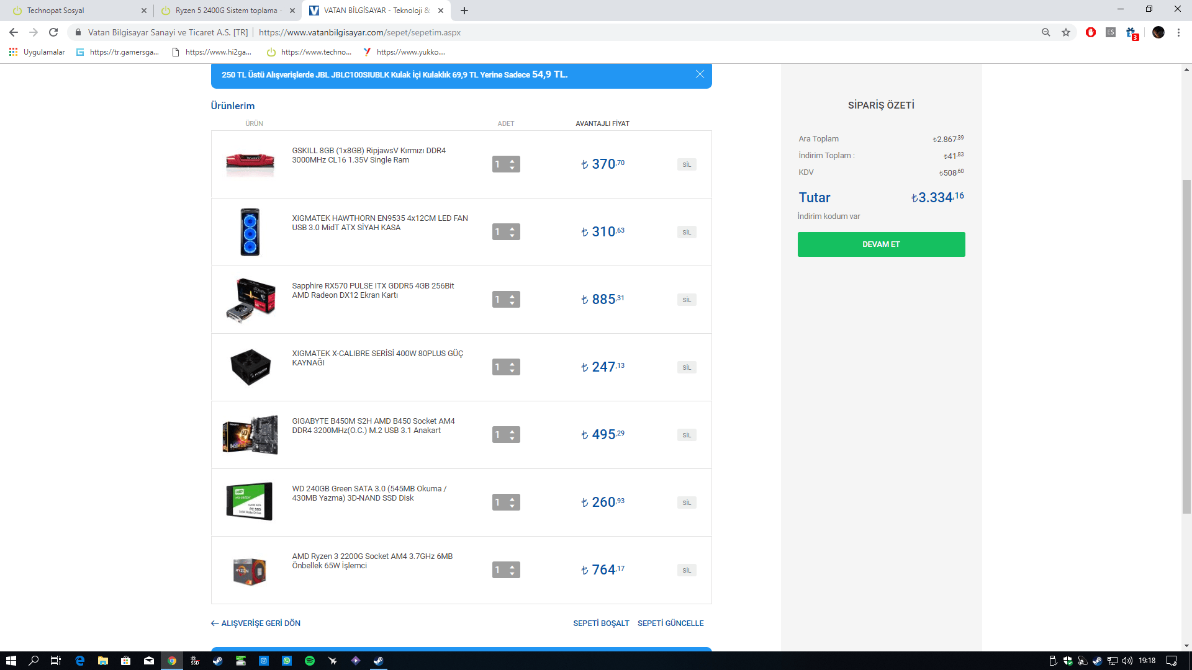This screenshot has height=670, width=1192.
Task: Open the Chrome three-dot menu
Action: tap(1178, 32)
